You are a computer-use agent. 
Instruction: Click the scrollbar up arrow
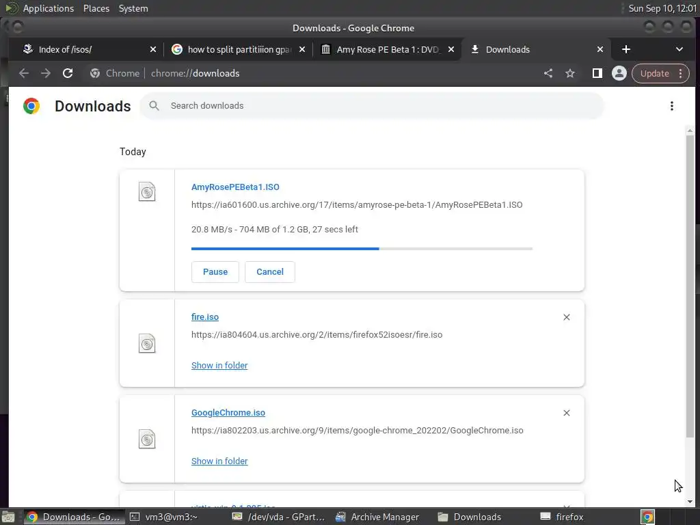click(690, 131)
